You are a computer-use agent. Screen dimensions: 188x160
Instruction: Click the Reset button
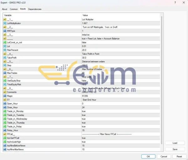(179, 157)
